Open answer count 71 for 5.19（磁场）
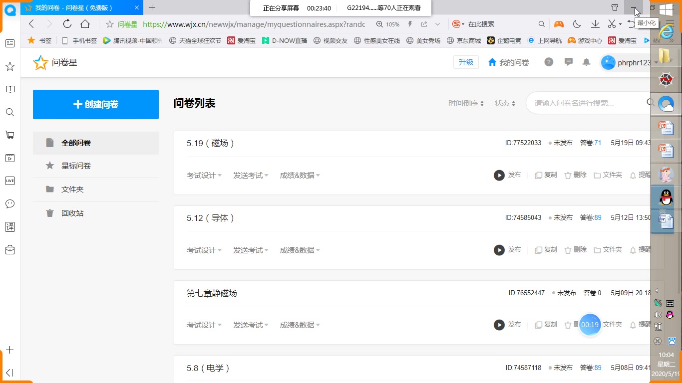The width and height of the screenshot is (682, 383). [598, 143]
